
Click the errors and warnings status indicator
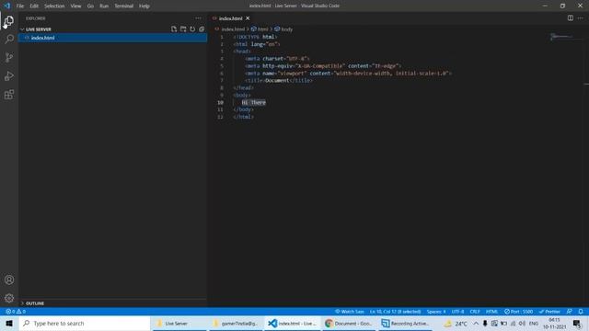coord(16,312)
